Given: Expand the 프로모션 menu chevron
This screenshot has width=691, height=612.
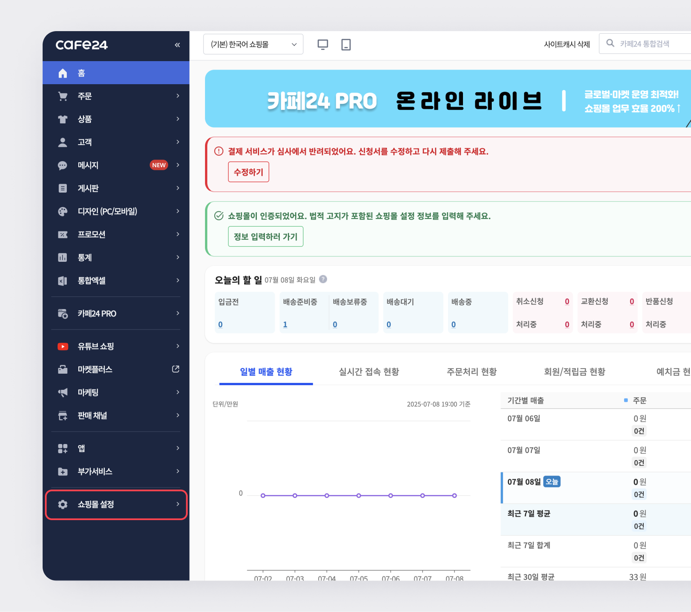Looking at the screenshot, I should [x=178, y=234].
